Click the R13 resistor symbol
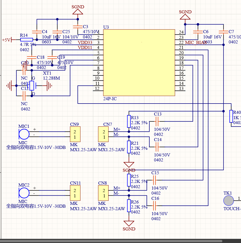Viewport: 241px width, 243px height. pos(129,121)
